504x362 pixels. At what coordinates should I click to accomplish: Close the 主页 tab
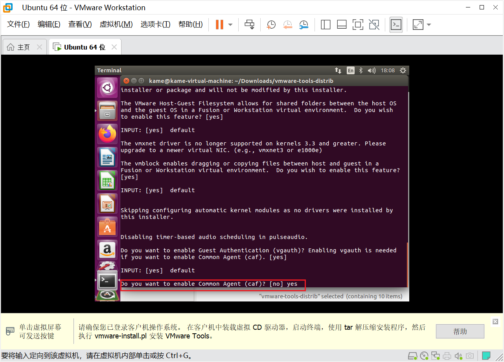(x=39, y=47)
